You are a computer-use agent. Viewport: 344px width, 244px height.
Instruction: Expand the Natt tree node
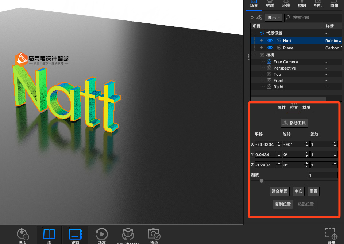(261, 41)
